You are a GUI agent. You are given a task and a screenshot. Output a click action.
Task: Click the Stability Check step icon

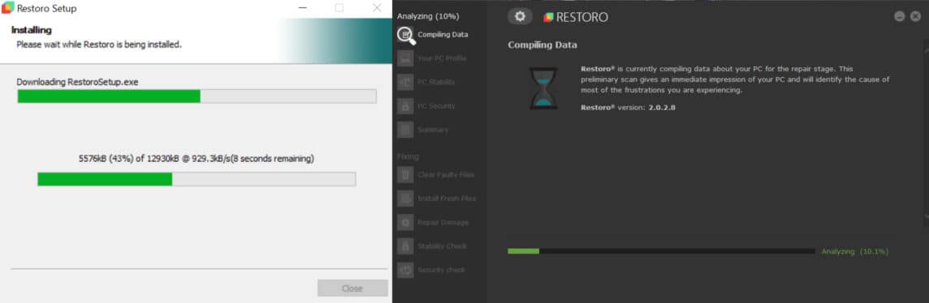pyautogui.click(x=405, y=245)
